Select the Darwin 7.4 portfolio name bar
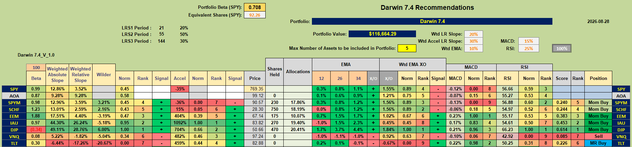Screen dimensions: 632x147 click(x=432, y=21)
